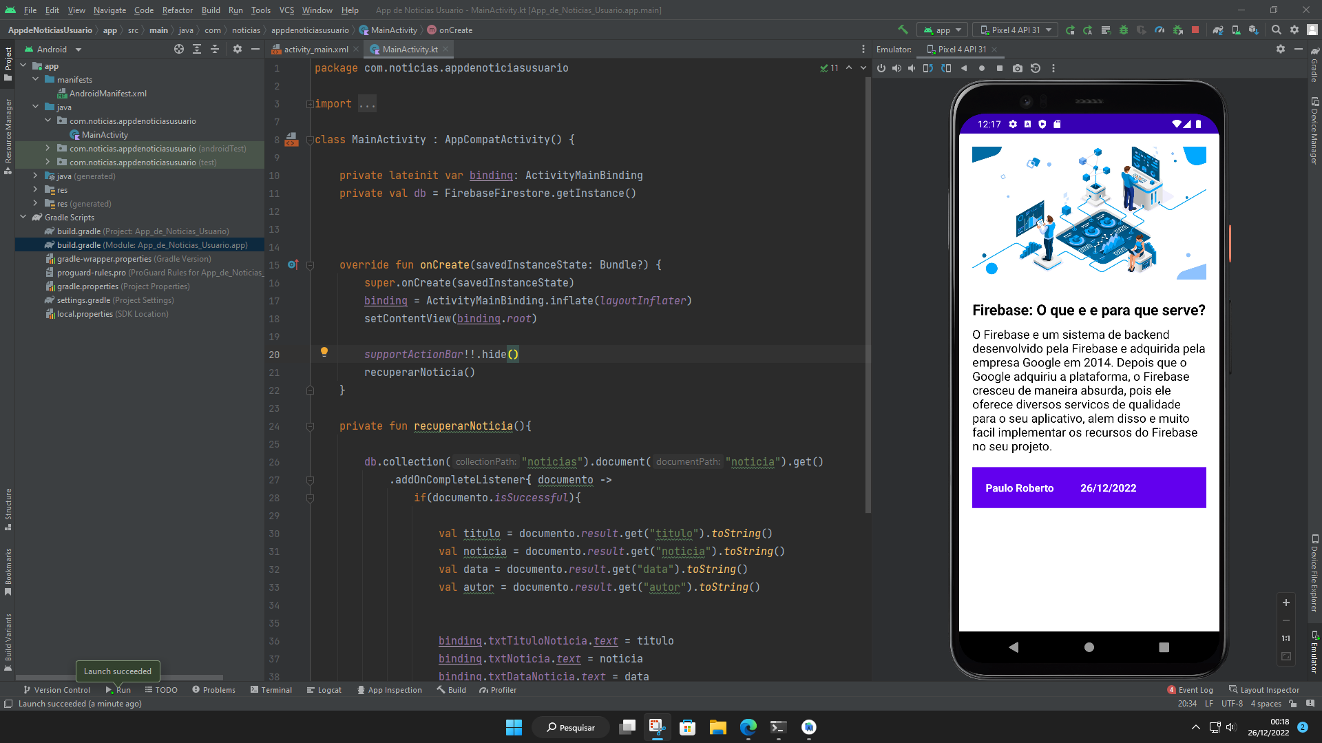Open the Device Manager panel
Image resolution: width=1322 pixels, height=743 pixels.
(x=1313, y=131)
